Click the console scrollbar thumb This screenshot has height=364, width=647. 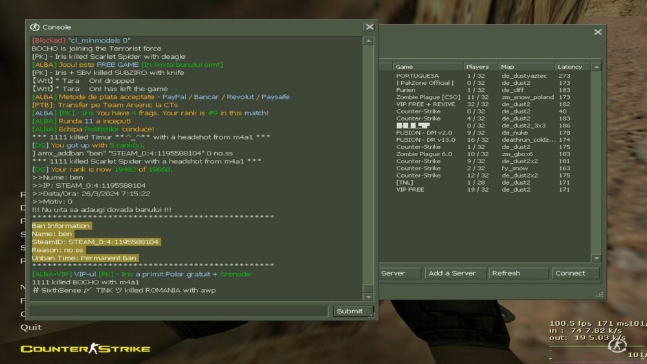(368, 289)
